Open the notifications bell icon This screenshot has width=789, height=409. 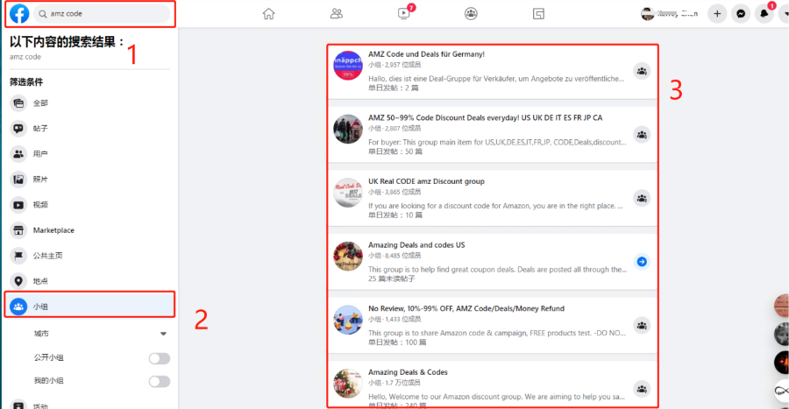tap(764, 13)
